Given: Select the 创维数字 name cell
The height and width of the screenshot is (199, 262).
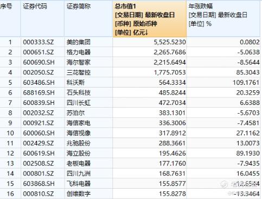Looking at the screenshot, I should click(x=88, y=194).
